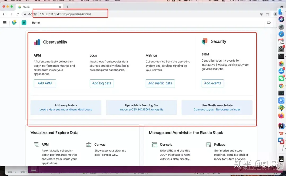Click the Security shield icon
This screenshot has width=286, height=176.
[205, 41]
